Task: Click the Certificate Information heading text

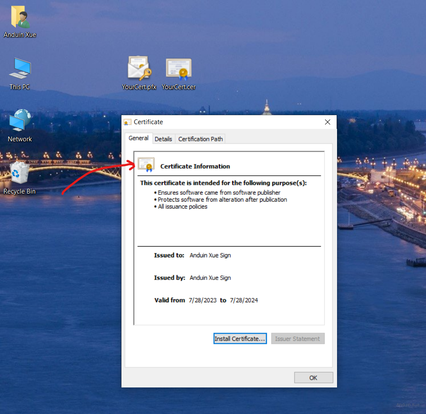Action: tap(195, 167)
